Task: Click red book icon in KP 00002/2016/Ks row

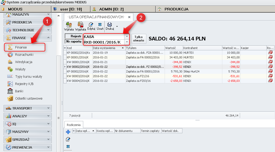Action: [271, 52]
